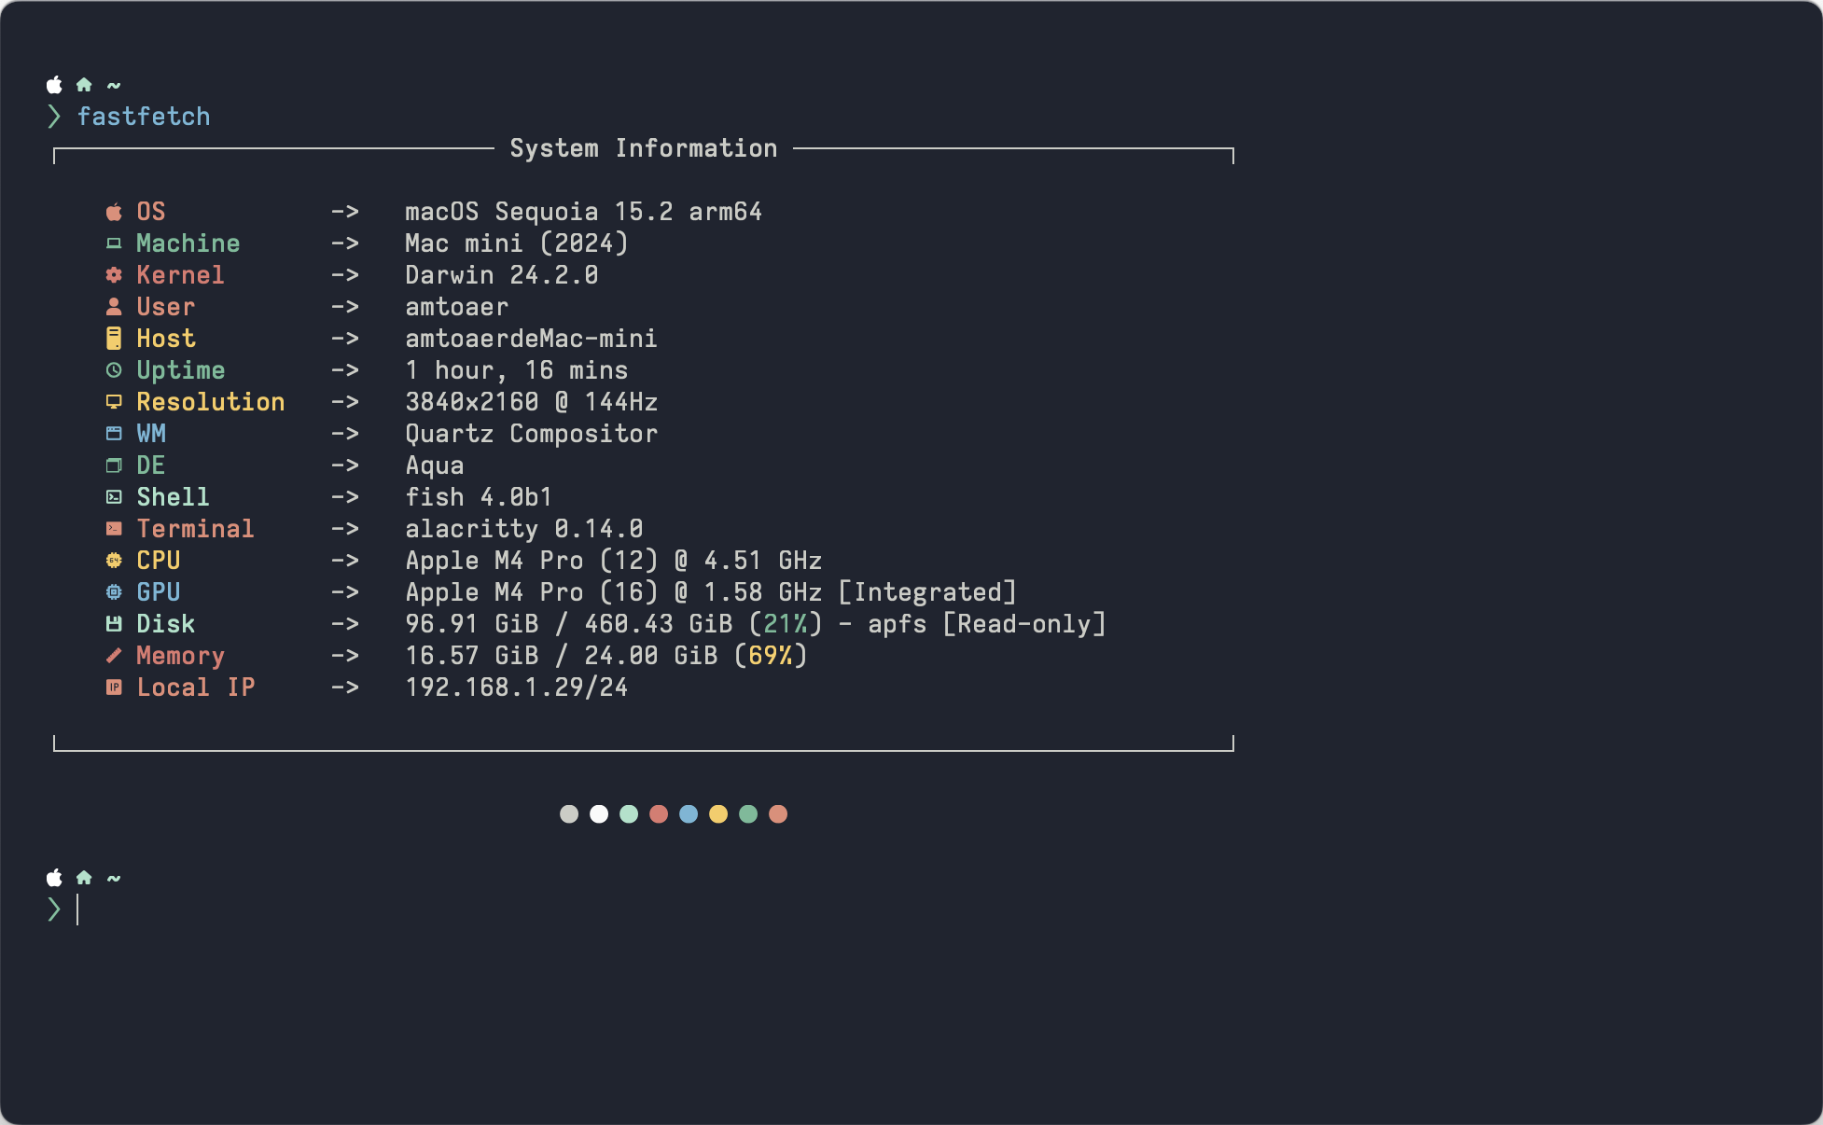The width and height of the screenshot is (1823, 1125).
Task: Click the chevron on the empty bottom prompt
Action: 54,910
